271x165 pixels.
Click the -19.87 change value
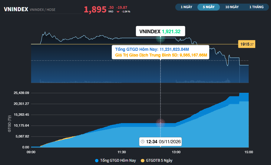click(x=122, y=8)
